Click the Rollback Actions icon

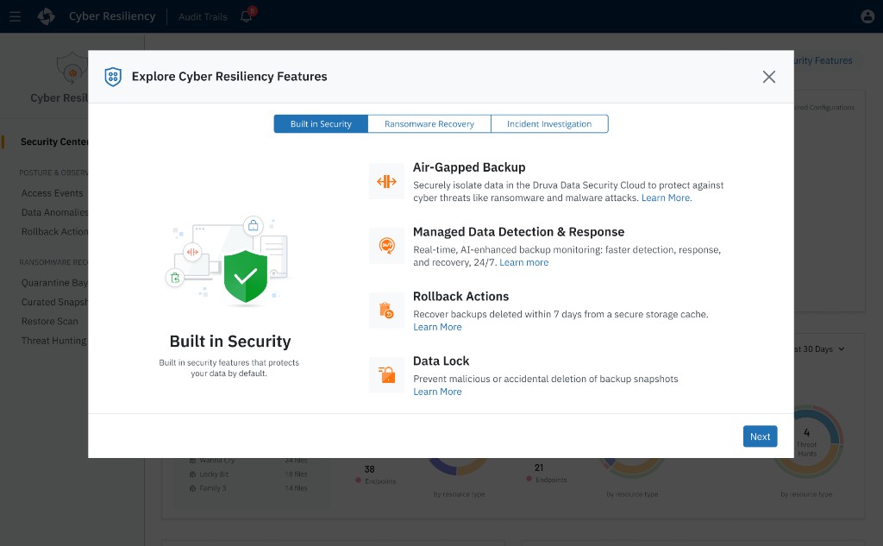pos(387,311)
